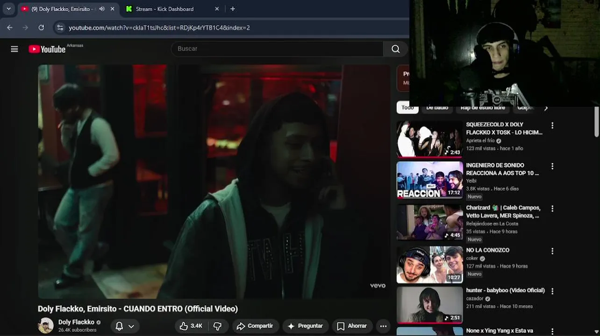Screen dimensions: 600x336
Task: Toggle the notification bell for Doly Flackko
Action: (x=119, y=326)
